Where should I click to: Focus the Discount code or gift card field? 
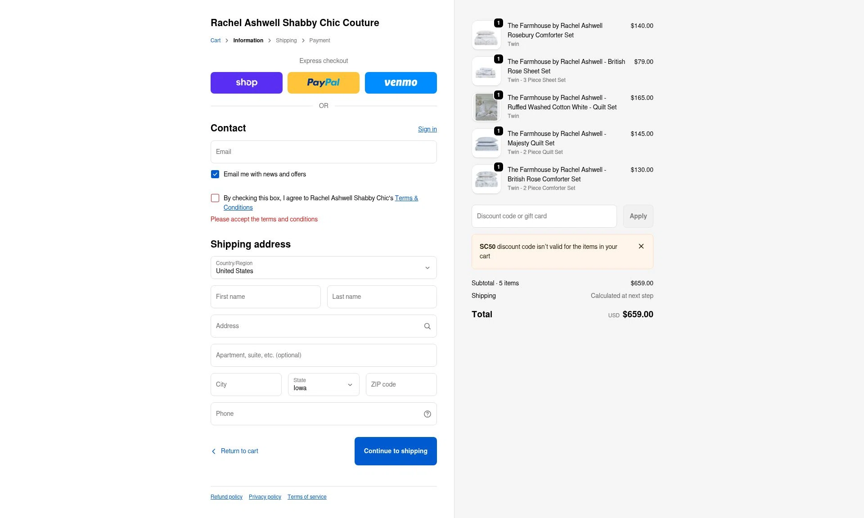(x=544, y=216)
